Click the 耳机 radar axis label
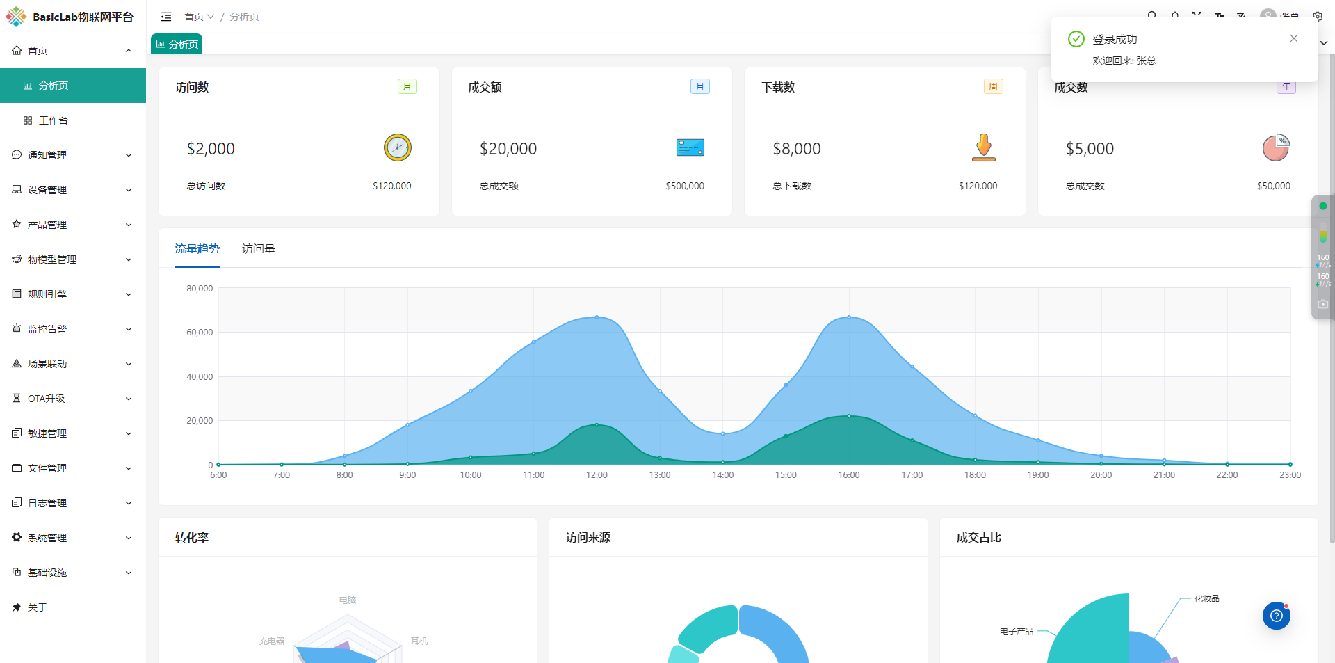 pyautogui.click(x=419, y=641)
